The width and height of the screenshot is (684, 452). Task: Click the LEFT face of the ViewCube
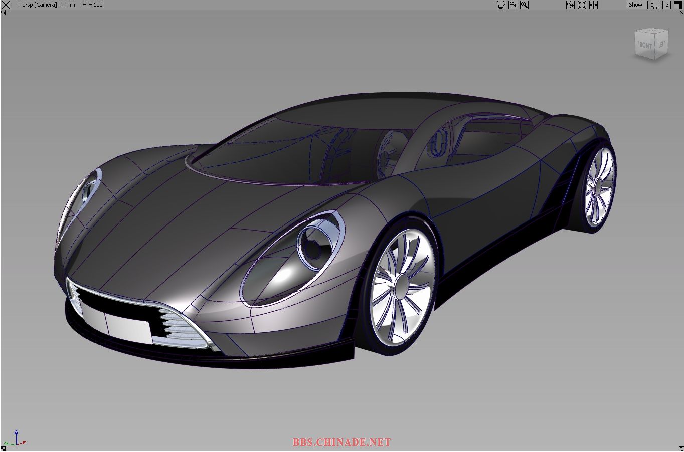click(x=662, y=44)
